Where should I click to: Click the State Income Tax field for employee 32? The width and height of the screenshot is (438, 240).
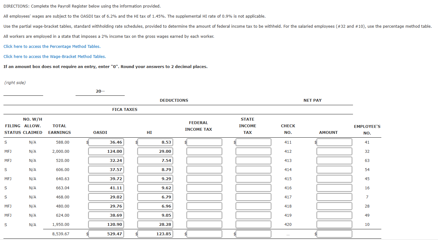click(253, 151)
